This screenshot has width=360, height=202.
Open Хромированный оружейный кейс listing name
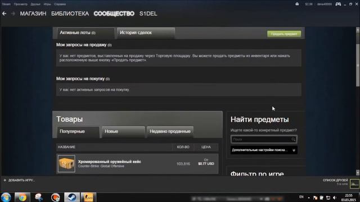[109, 162]
